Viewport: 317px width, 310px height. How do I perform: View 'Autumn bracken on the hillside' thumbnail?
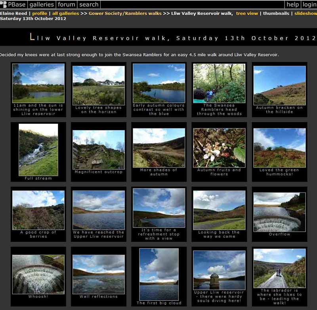(280, 85)
